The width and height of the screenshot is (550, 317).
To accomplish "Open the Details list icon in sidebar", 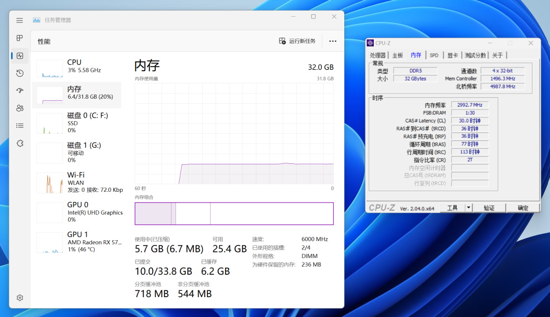I will [20, 126].
